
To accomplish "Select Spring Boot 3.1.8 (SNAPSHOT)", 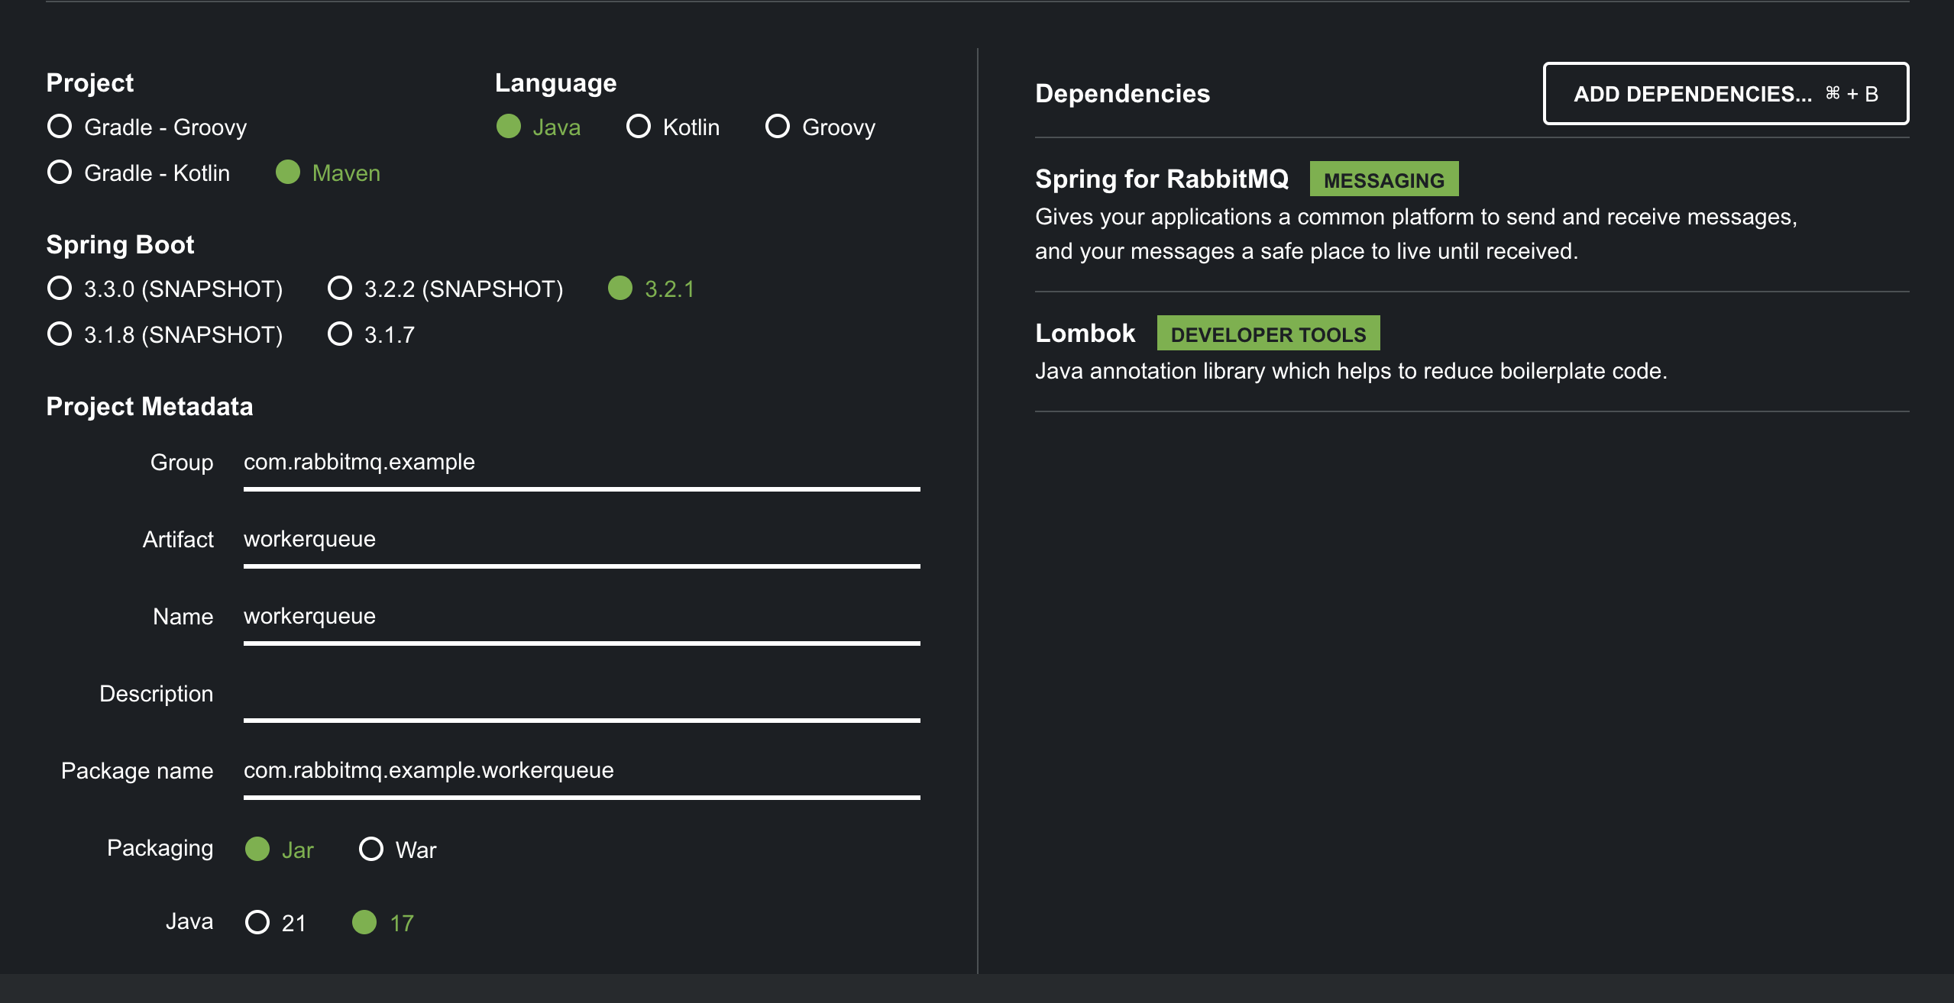I will point(60,334).
